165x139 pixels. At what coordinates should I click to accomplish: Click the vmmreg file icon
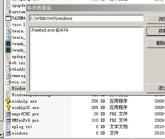pyautogui.click(x=8, y=76)
